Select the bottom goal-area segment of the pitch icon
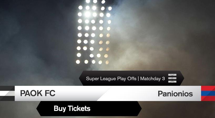Screen dimensions: 215x118 point(172,82)
